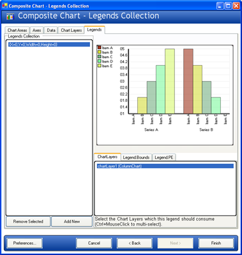The image size is (242, 255).
Task: Click the title bar application icon
Action: [x=4, y=6]
